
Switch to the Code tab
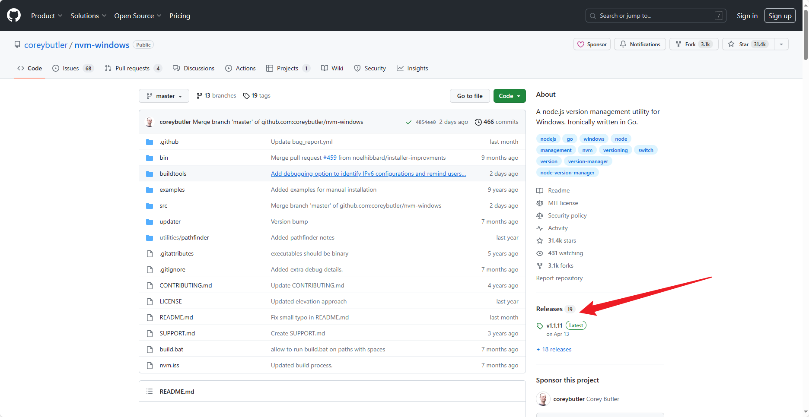29,68
